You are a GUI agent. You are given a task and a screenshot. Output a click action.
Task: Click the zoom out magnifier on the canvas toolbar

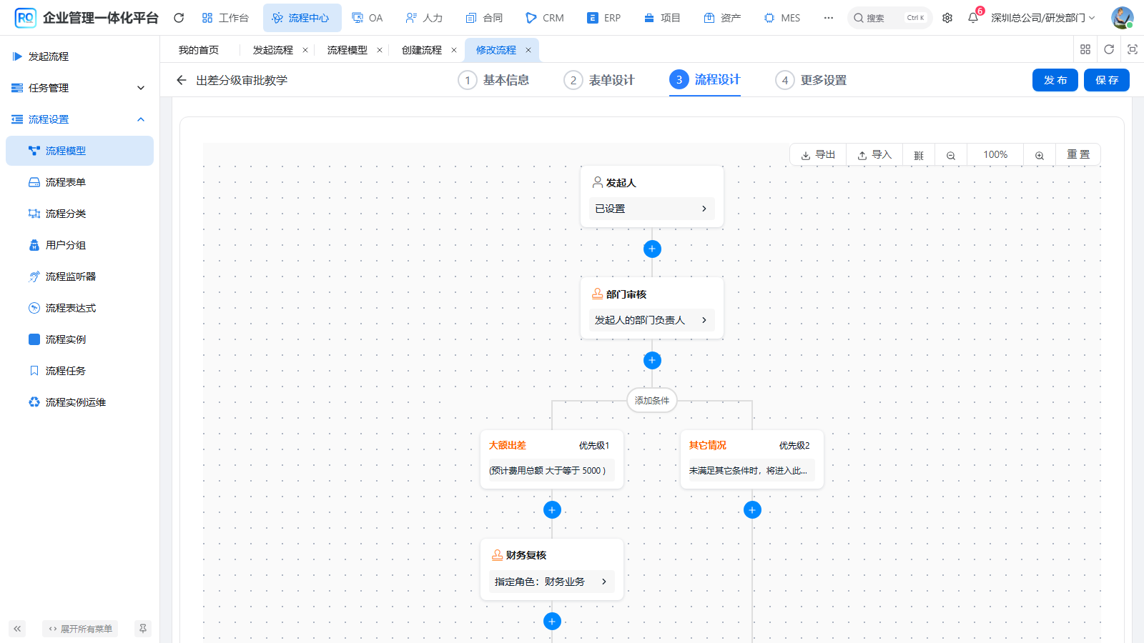951,155
